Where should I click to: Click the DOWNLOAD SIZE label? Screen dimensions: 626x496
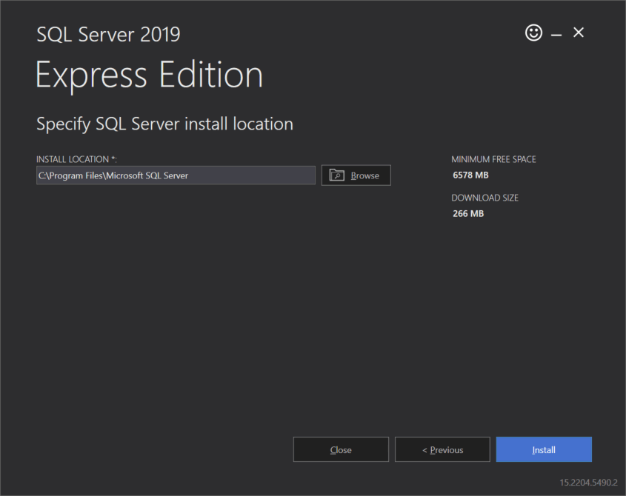[x=485, y=198]
